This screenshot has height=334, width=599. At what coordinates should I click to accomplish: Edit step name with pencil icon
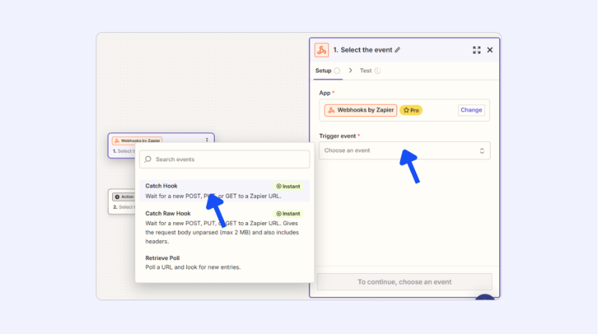[x=397, y=50]
